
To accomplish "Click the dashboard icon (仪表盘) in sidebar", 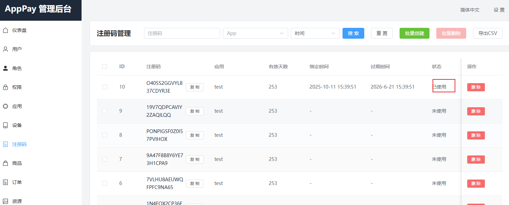I will 5,30.
